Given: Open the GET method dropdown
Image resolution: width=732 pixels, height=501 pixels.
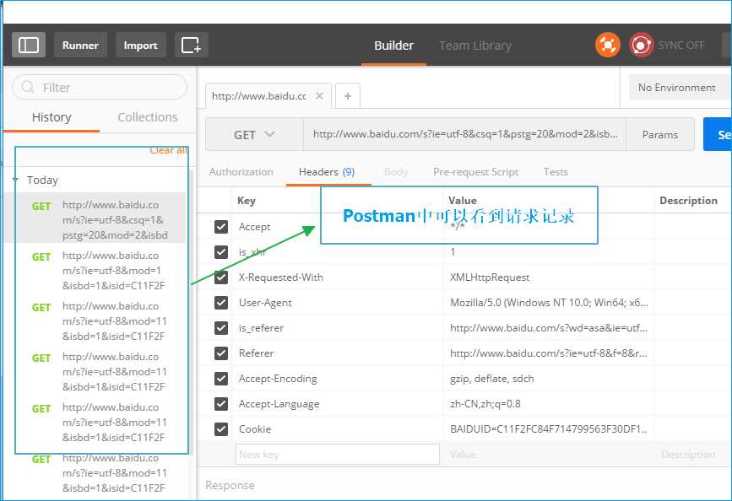Looking at the screenshot, I should pyautogui.click(x=254, y=134).
